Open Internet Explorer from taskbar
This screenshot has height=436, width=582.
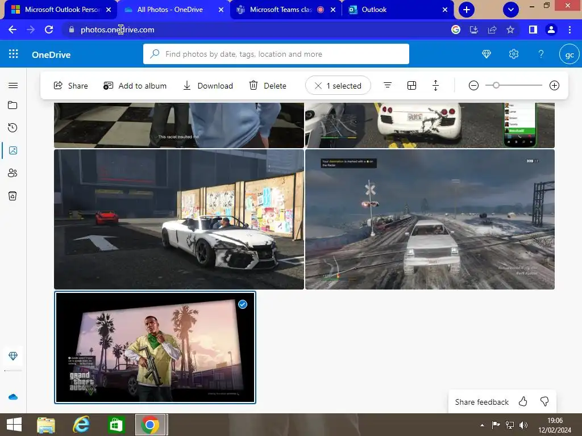tap(81, 425)
